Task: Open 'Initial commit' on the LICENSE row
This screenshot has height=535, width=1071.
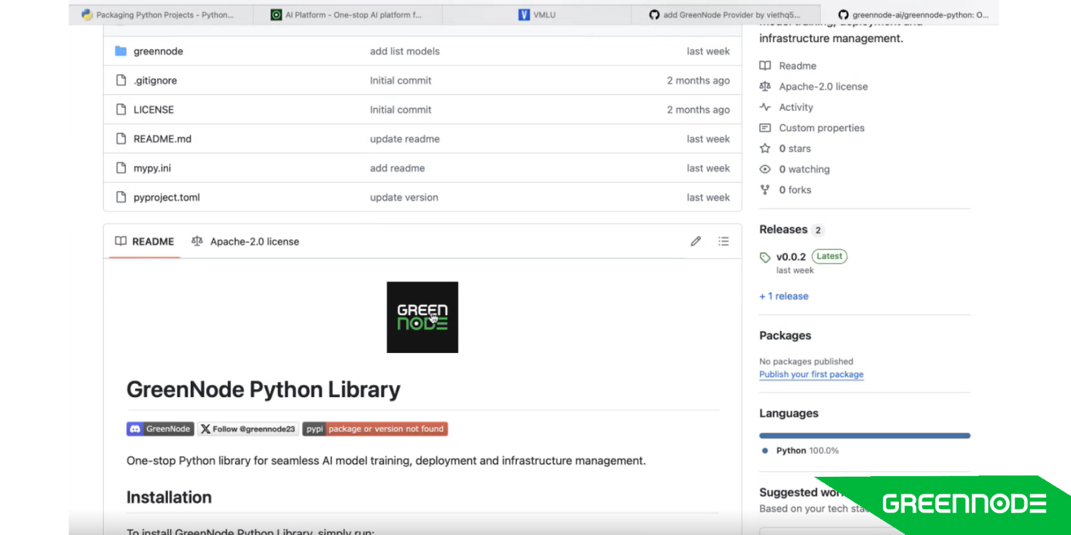Action: (400, 110)
